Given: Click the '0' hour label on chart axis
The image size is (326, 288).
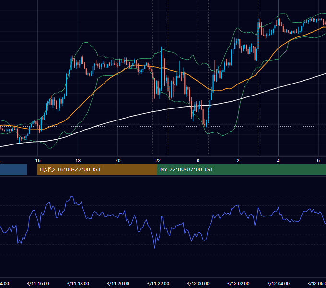Looking at the screenshot, I should tap(198, 160).
